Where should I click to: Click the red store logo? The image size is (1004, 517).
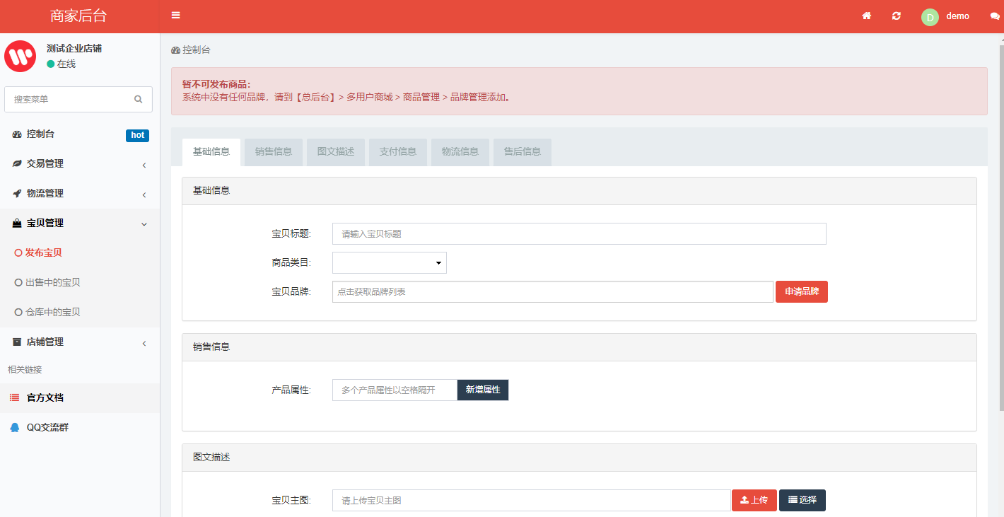[21, 56]
